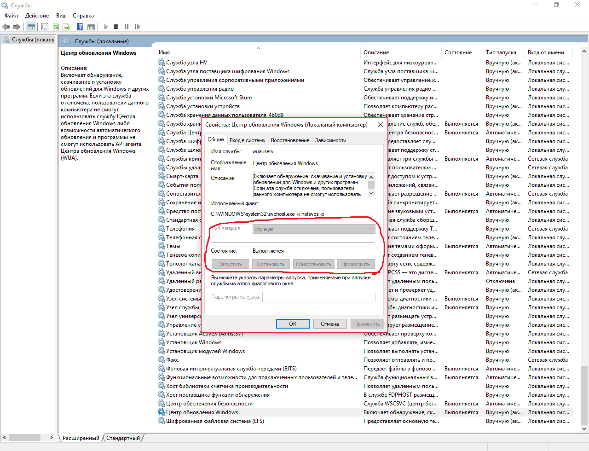Click the Stop Service square icon in toolbar
The width and height of the screenshot is (589, 451).
[x=116, y=27]
